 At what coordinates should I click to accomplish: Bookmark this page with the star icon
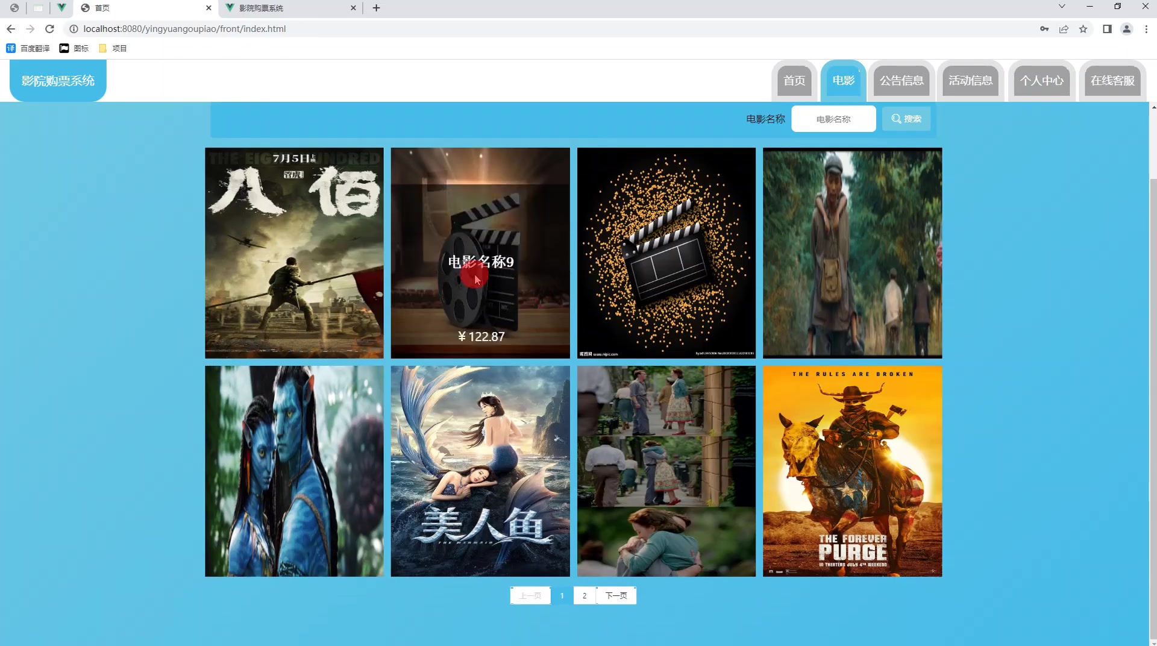[1083, 29]
